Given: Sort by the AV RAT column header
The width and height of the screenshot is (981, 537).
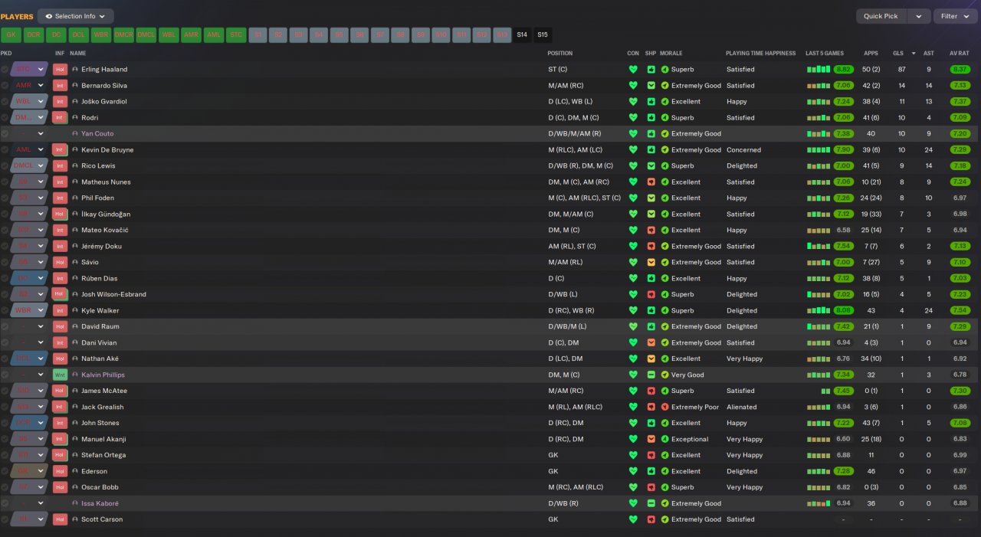Looking at the screenshot, I should pyautogui.click(x=960, y=54).
